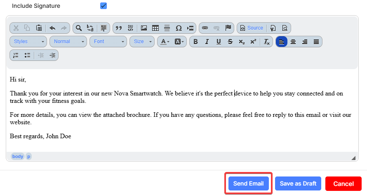Uncheck the Include Signature checkbox
Image resolution: width=367 pixels, height=195 pixels.
(104, 6)
